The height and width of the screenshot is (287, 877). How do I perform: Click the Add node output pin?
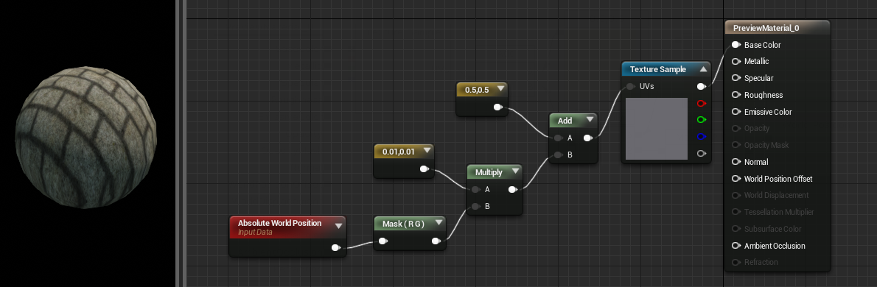[x=588, y=138]
